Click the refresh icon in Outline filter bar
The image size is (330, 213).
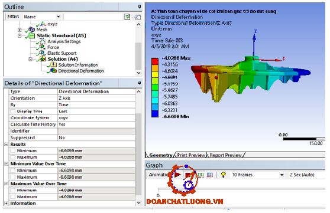click(x=127, y=17)
